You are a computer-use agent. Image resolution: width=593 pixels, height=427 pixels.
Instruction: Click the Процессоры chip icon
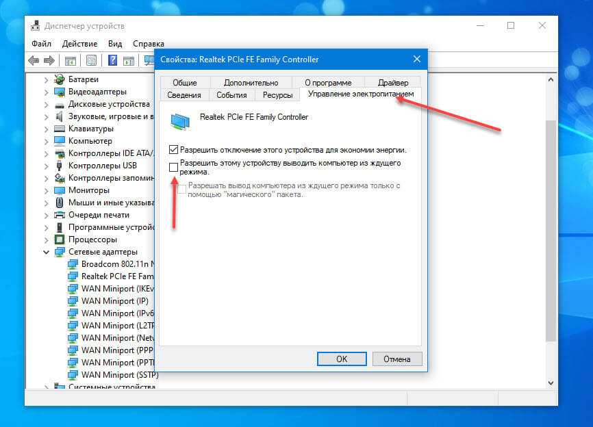click(x=60, y=240)
